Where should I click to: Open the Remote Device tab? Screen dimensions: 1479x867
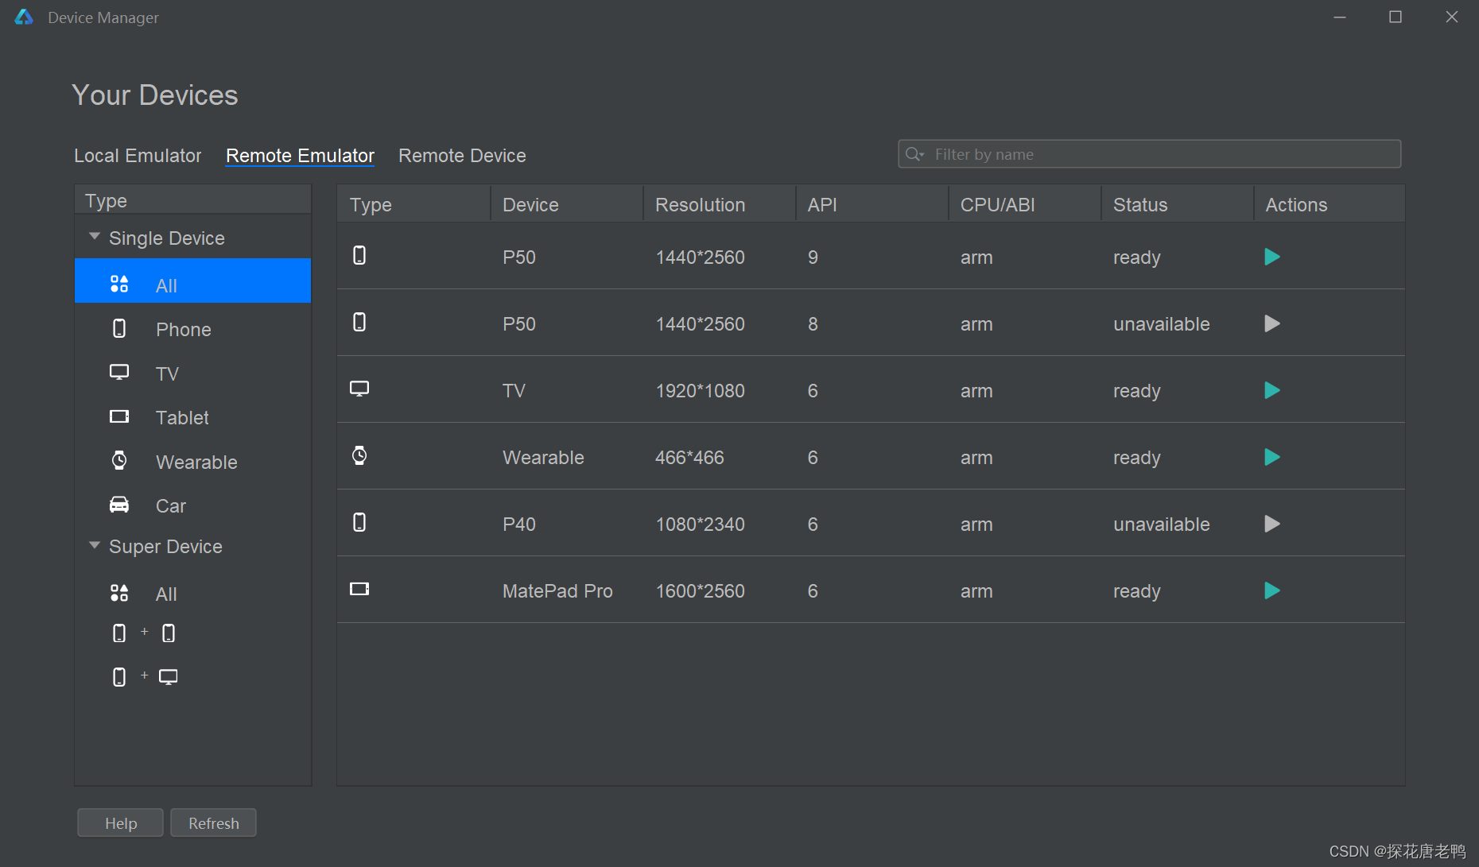(462, 156)
